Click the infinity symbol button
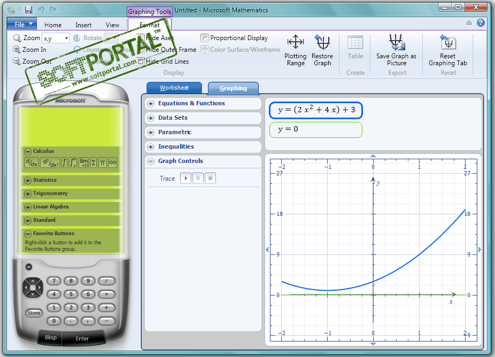Screen dimensions: 495x357 click(113, 163)
